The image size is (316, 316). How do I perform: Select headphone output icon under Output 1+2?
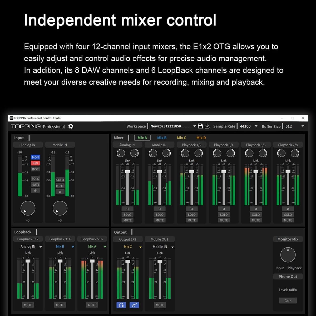point(121,305)
